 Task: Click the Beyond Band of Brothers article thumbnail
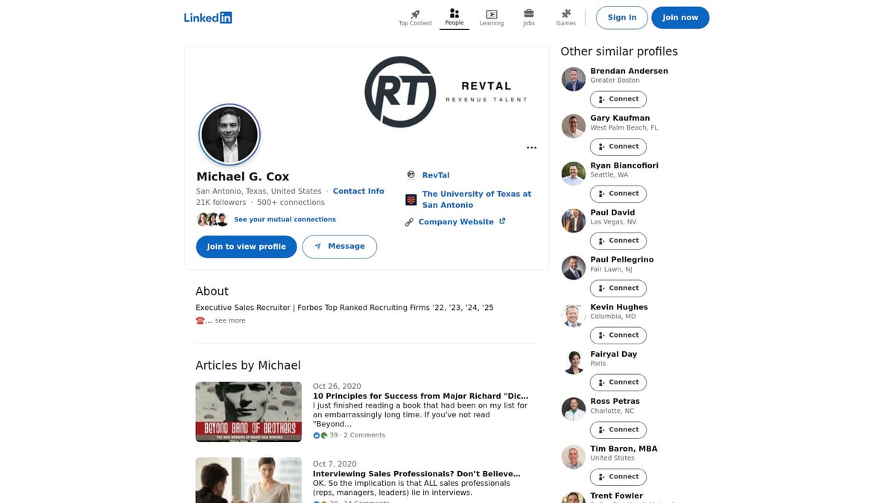(x=248, y=411)
